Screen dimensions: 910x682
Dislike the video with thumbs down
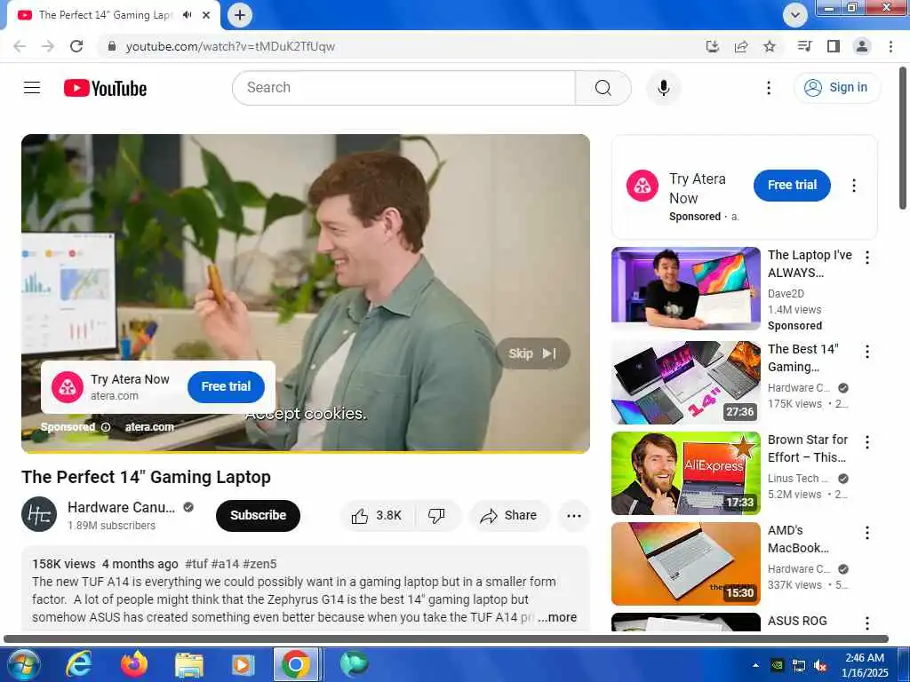tap(436, 515)
